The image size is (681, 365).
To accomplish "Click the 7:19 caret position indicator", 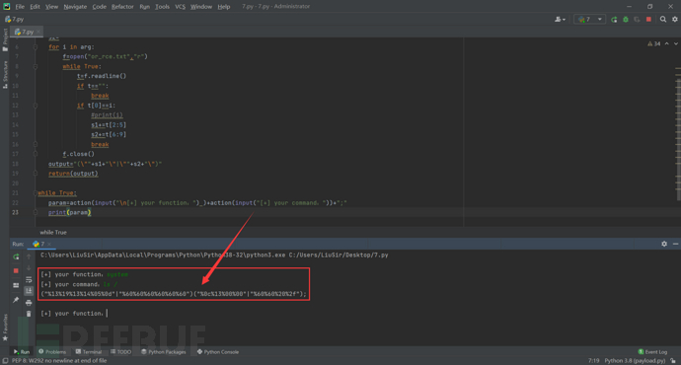I will tap(594, 361).
